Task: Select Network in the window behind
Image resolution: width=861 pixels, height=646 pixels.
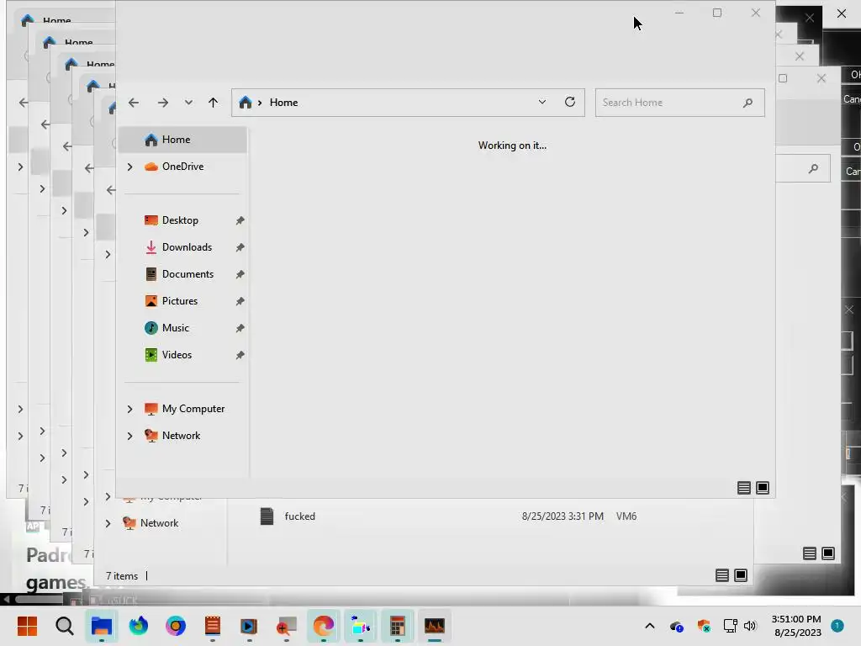Action: pyautogui.click(x=159, y=523)
